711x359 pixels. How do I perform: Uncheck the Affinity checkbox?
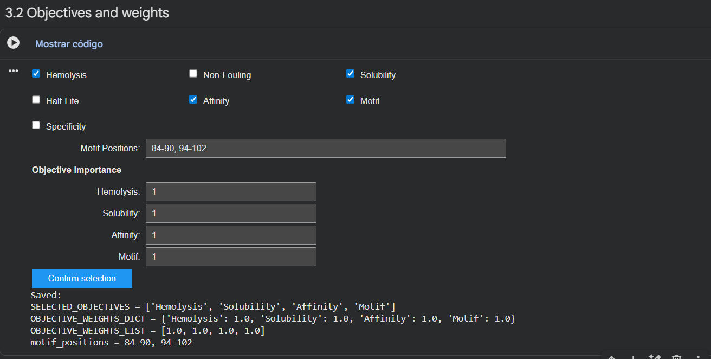[193, 100]
